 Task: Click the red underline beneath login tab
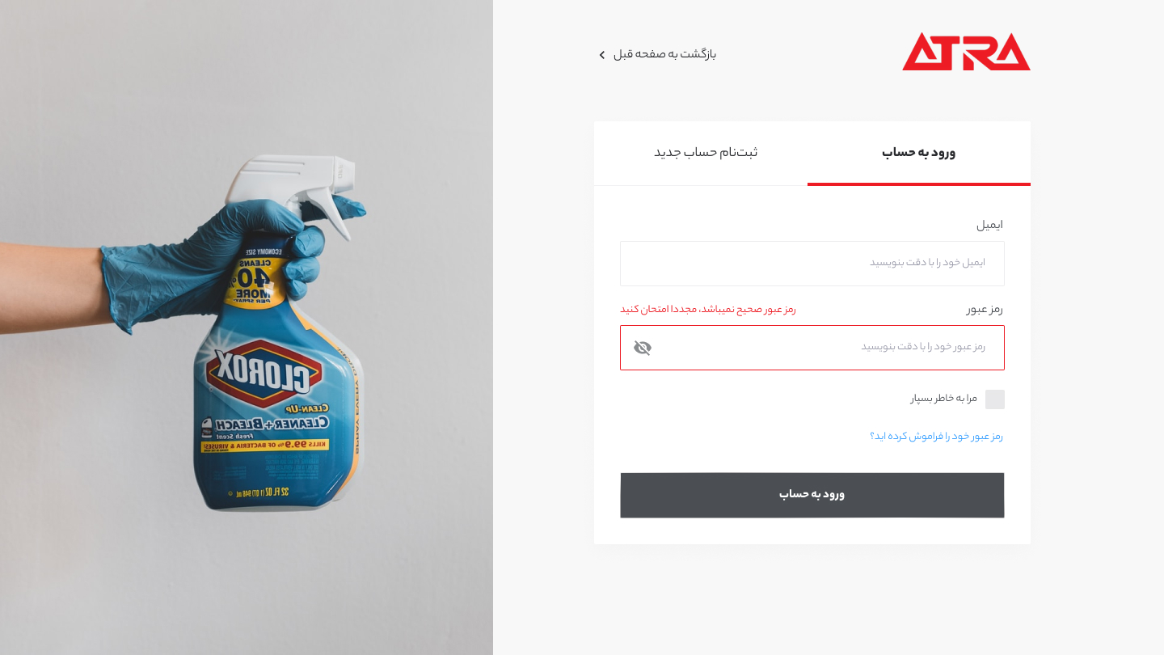pos(919,184)
